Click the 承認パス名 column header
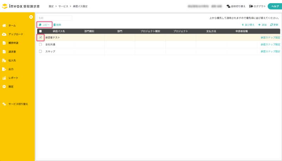This screenshot has width=282, height=161. point(59,31)
